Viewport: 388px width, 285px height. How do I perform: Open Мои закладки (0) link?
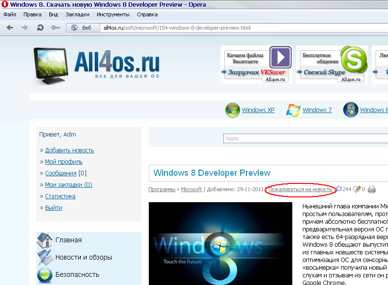(x=68, y=184)
